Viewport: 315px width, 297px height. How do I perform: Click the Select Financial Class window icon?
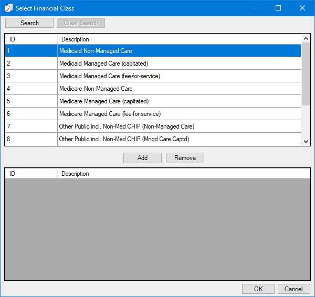click(x=8, y=8)
